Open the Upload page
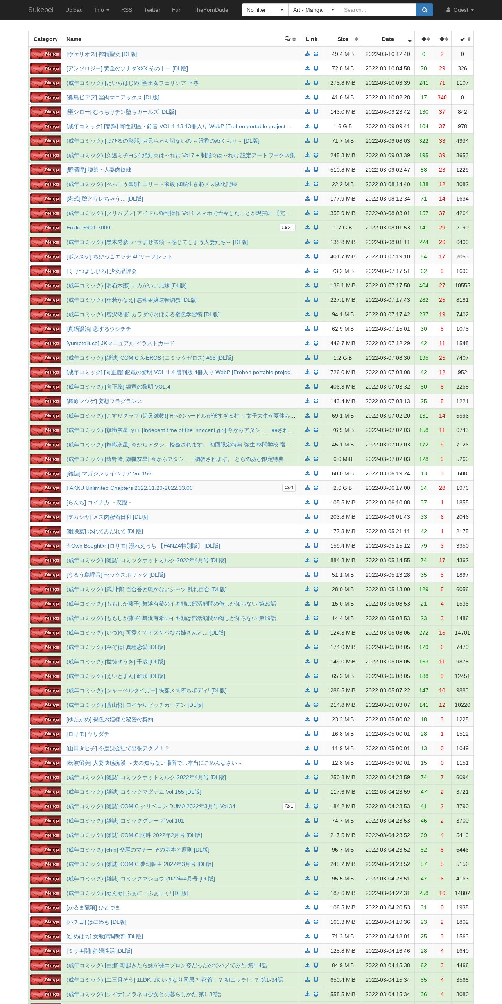502x1004 pixels. pos(74,10)
